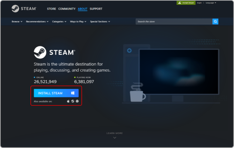Click the computer monitor illustration
Screen dimensions: 234x148
coord(179,72)
